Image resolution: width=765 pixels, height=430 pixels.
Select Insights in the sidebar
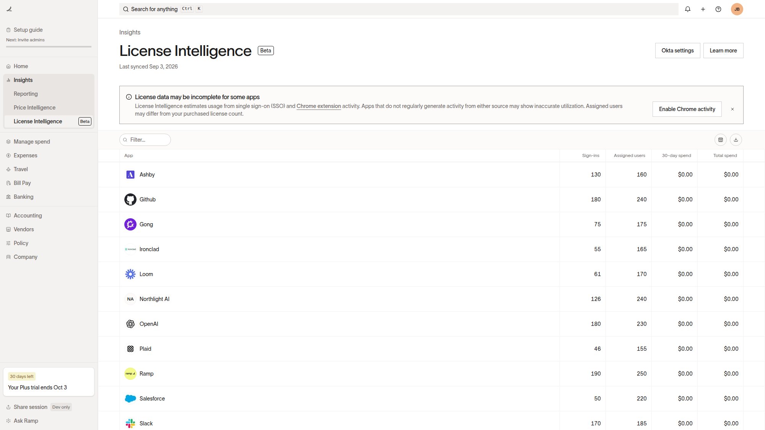coord(49,80)
